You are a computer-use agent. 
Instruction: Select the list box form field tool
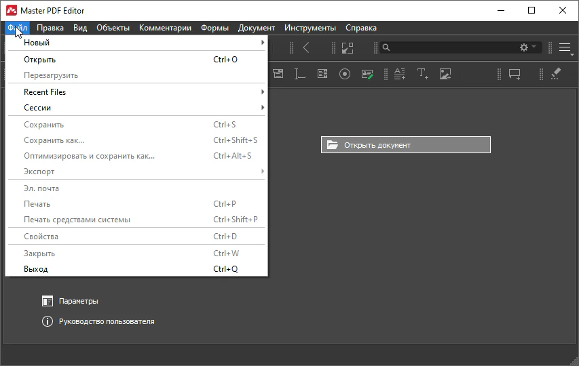(x=322, y=74)
